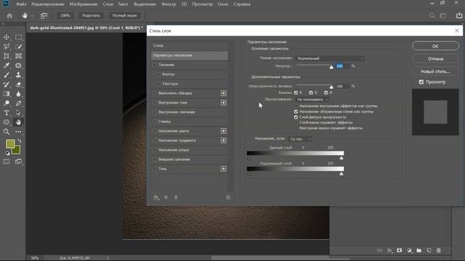
Task: Open the 'Справка' menu
Action: [242, 4]
